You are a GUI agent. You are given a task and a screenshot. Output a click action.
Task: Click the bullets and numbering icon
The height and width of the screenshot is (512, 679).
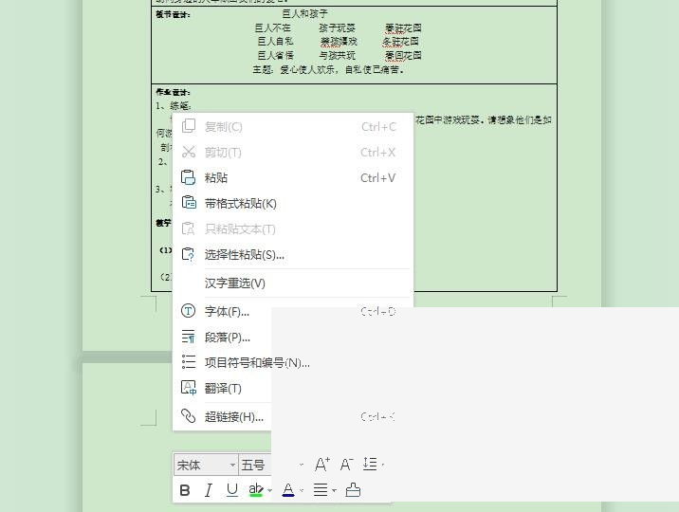pos(189,362)
